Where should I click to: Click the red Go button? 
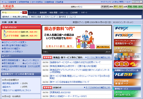25,12
